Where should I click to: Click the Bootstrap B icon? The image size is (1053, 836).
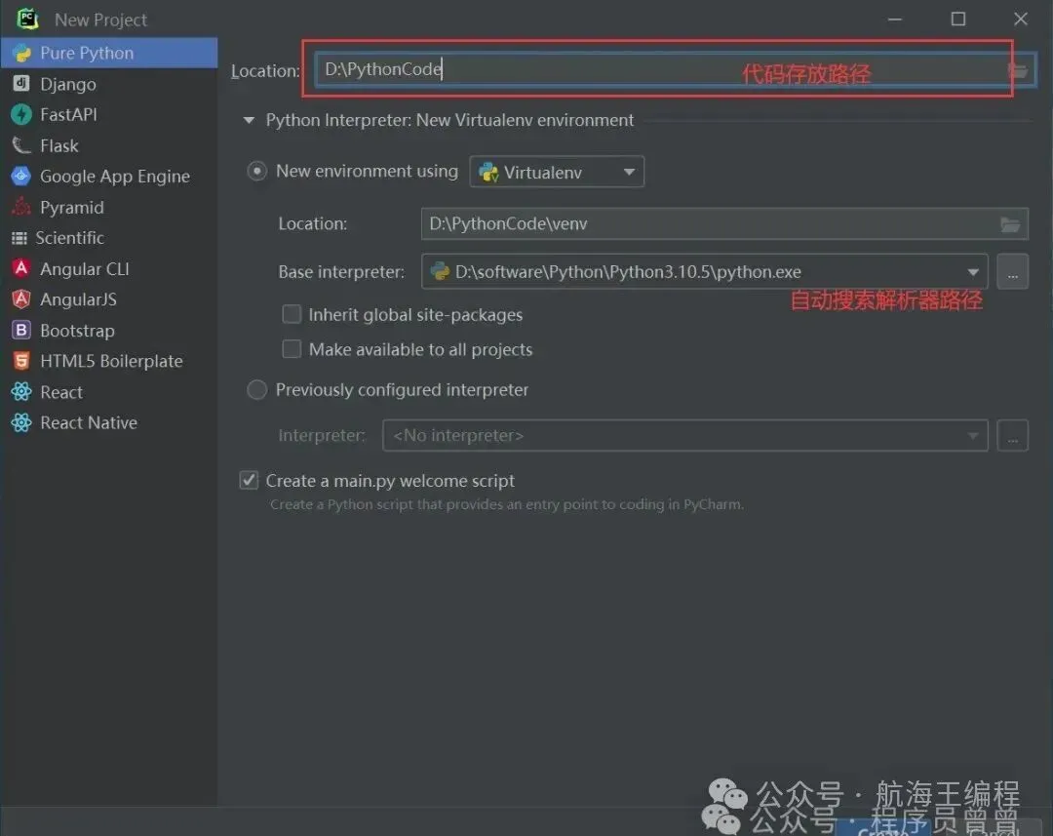(x=21, y=330)
